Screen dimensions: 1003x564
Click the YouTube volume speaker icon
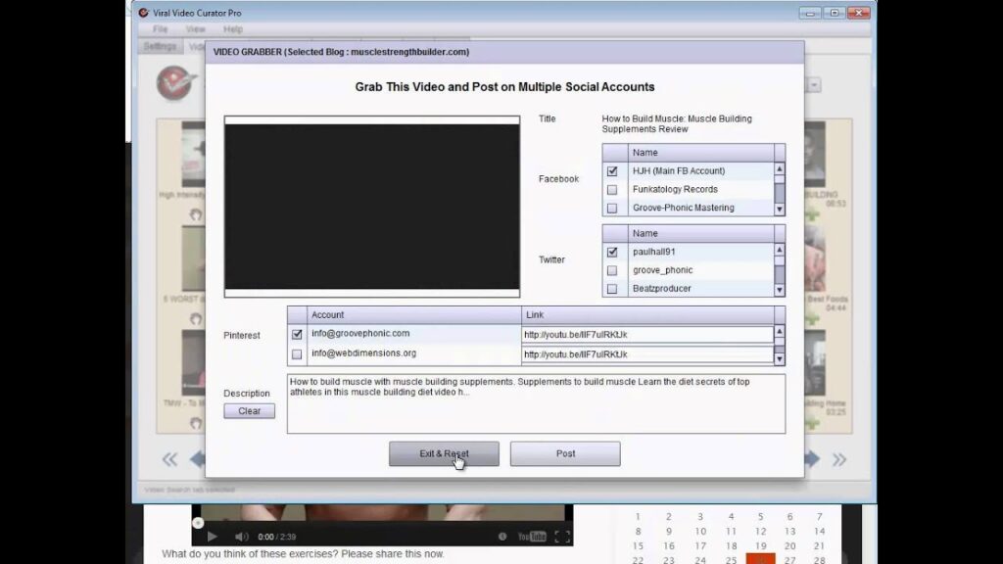tap(241, 537)
